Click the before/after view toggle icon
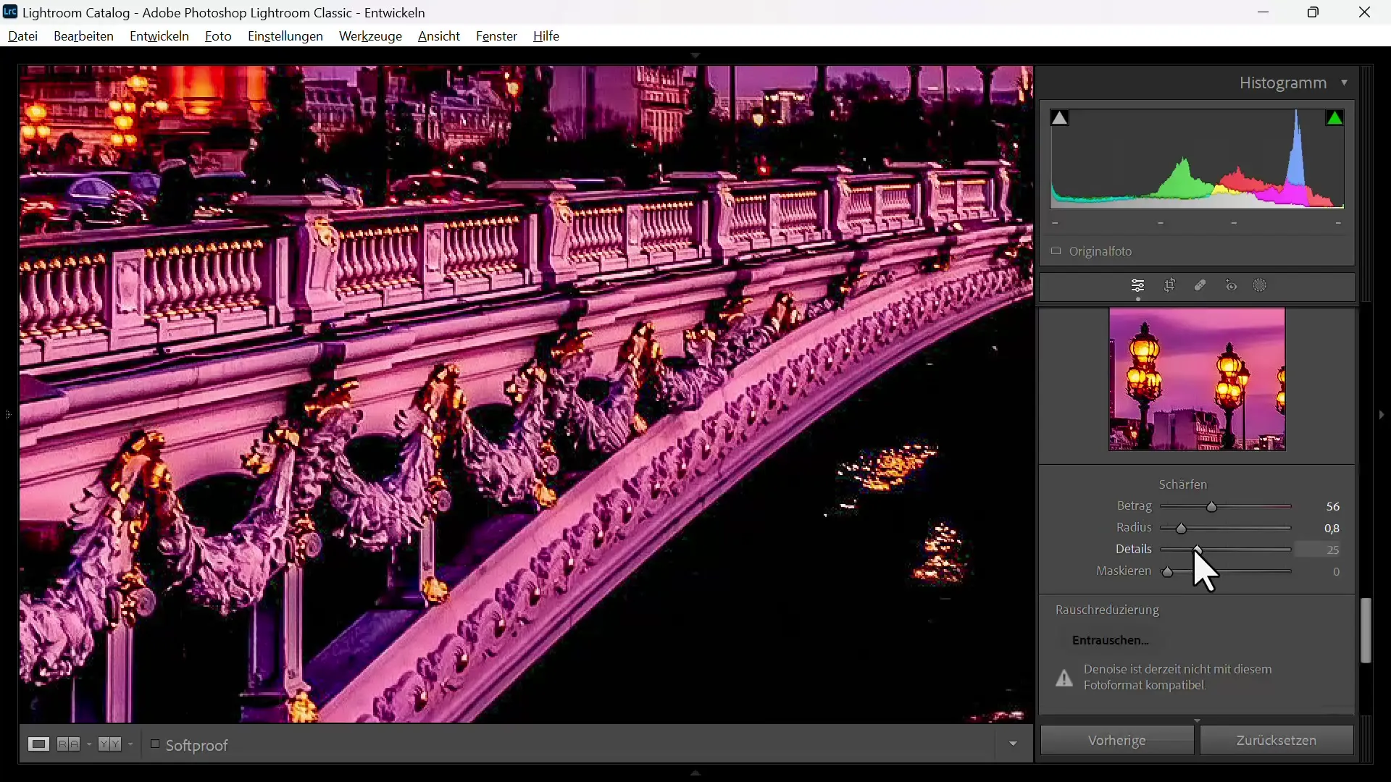 point(107,745)
